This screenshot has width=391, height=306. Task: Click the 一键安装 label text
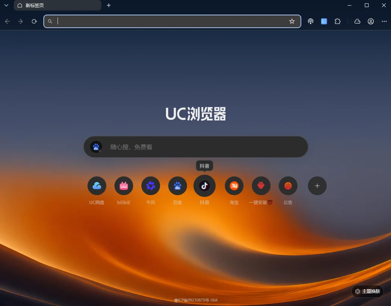[261, 202]
